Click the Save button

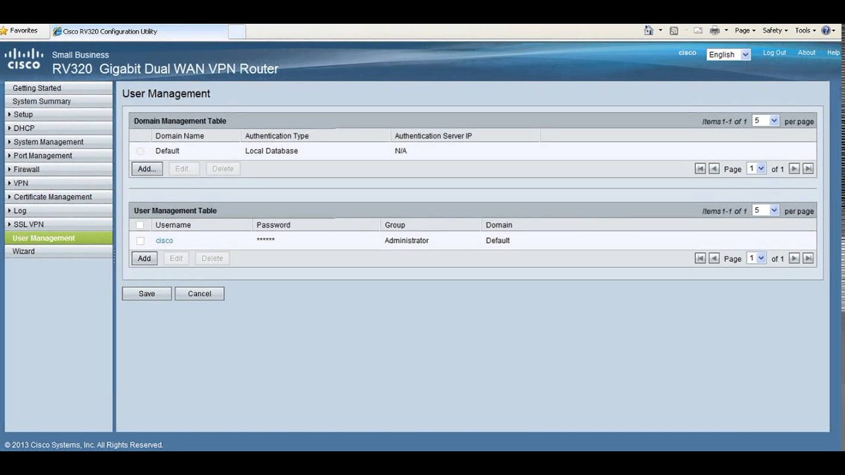pyautogui.click(x=147, y=294)
